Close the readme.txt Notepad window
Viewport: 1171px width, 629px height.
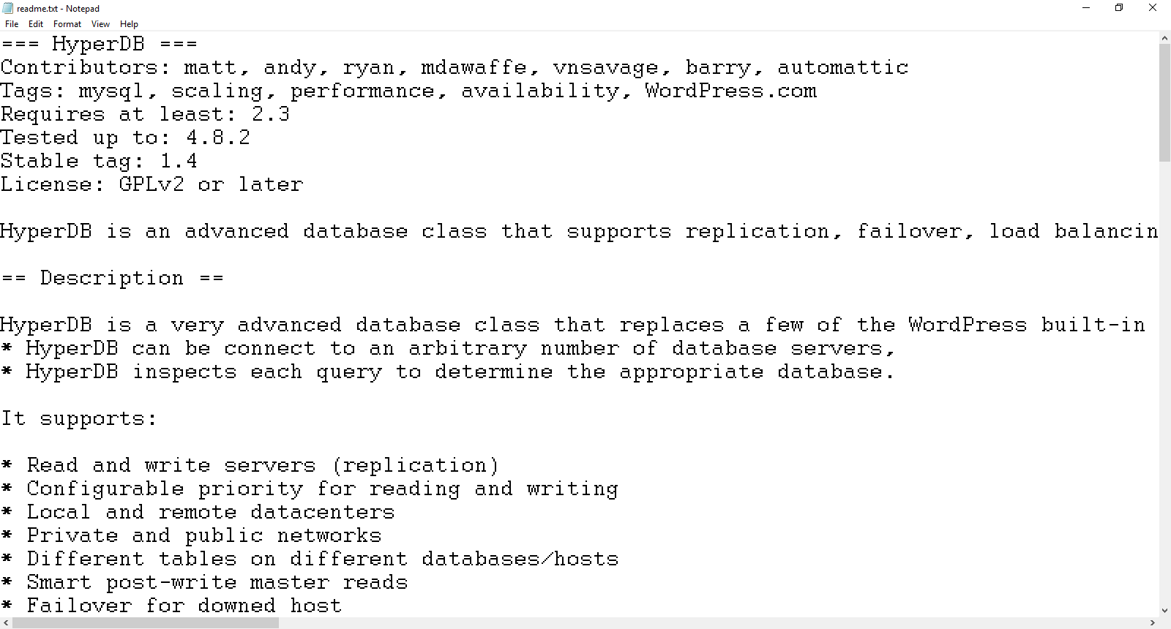pos(1153,8)
